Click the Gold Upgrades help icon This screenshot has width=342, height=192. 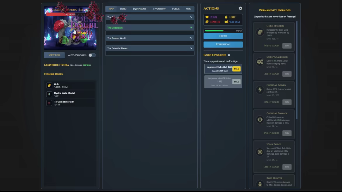point(229,55)
